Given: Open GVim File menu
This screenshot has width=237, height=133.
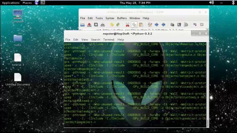Looking at the screenshot, I should coord(83,18).
